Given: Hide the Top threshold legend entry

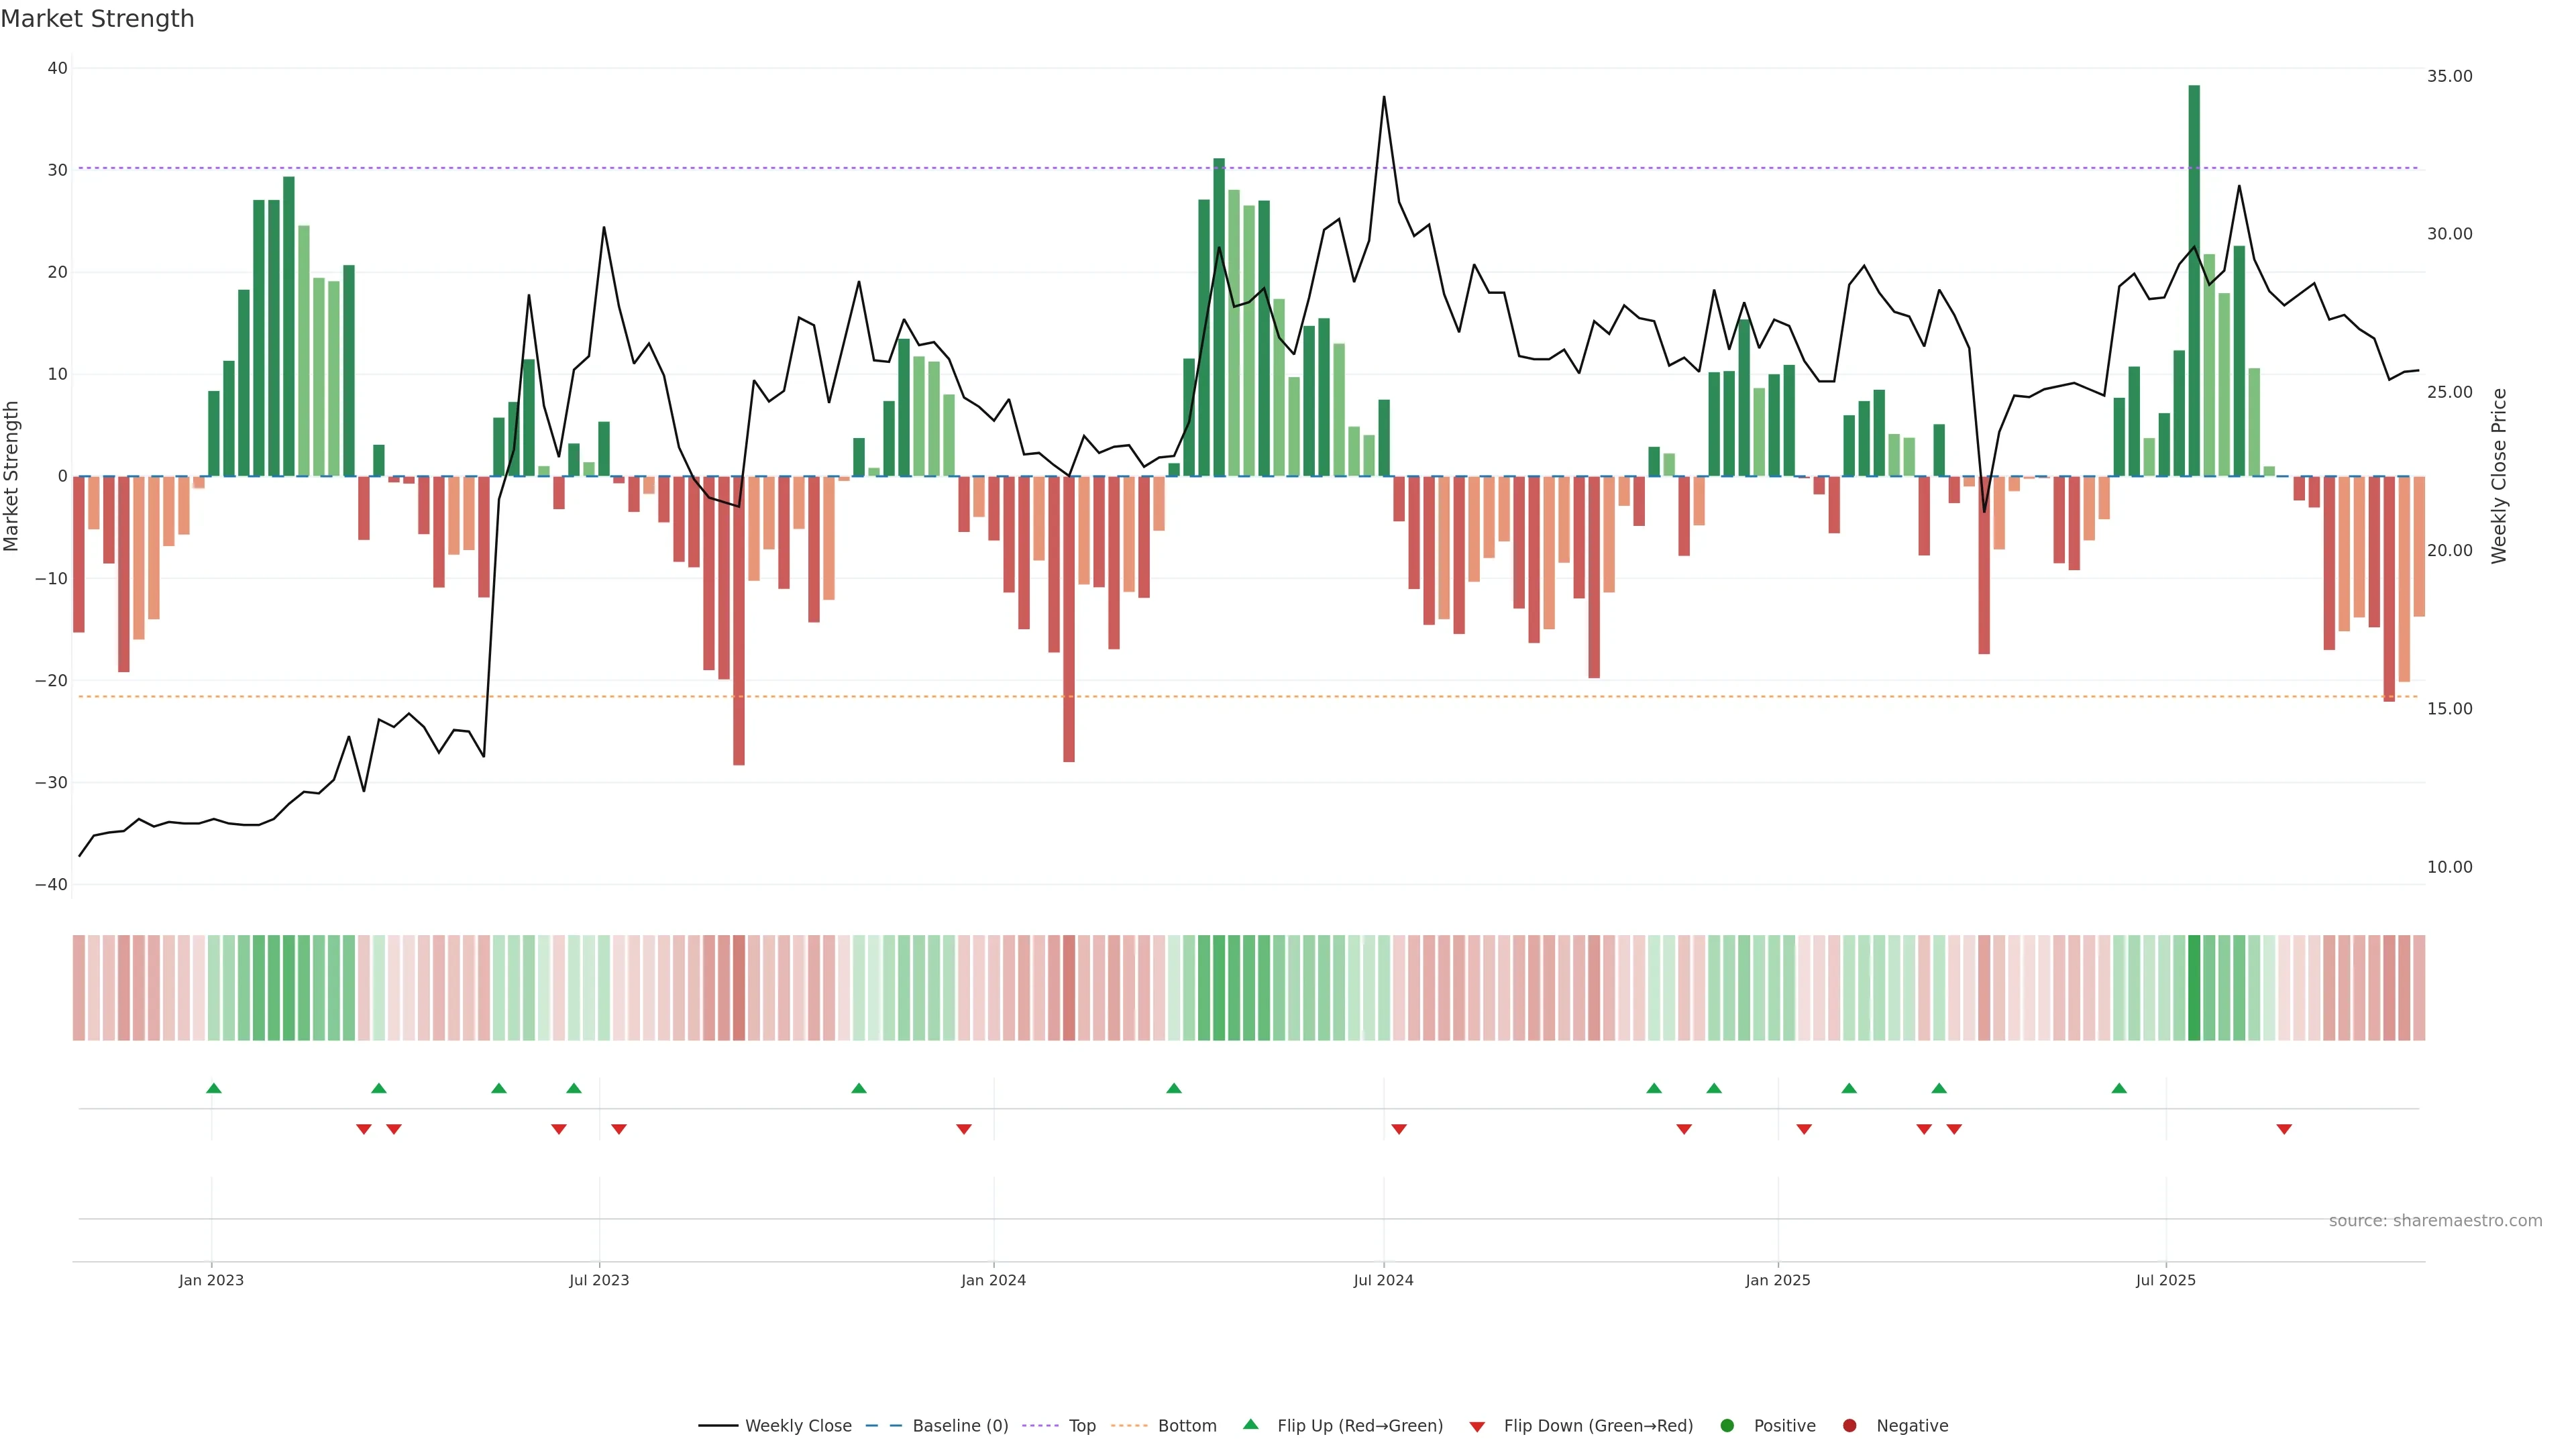Looking at the screenshot, I should pyautogui.click(x=1081, y=1425).
